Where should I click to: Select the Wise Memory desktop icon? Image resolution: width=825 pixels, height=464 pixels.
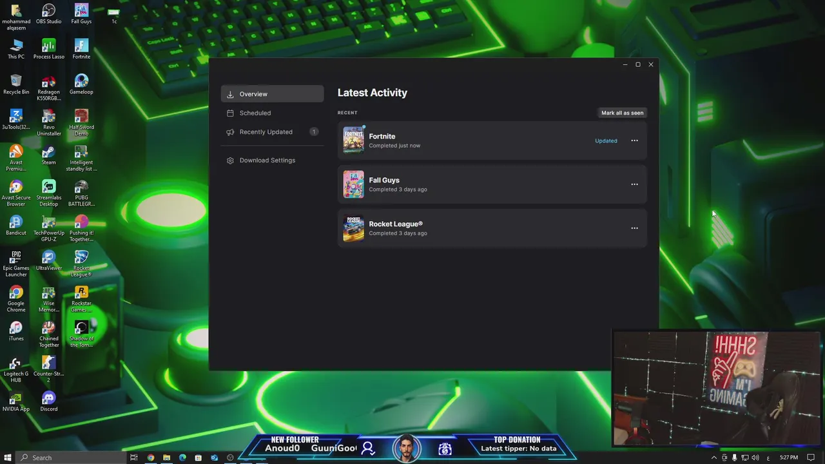coord(48,300)
